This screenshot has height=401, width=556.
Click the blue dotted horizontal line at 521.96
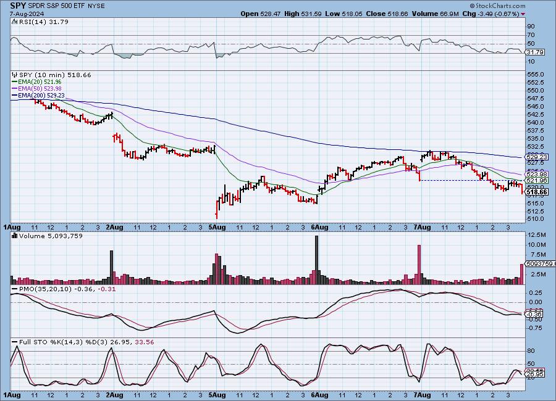(471, 181)
